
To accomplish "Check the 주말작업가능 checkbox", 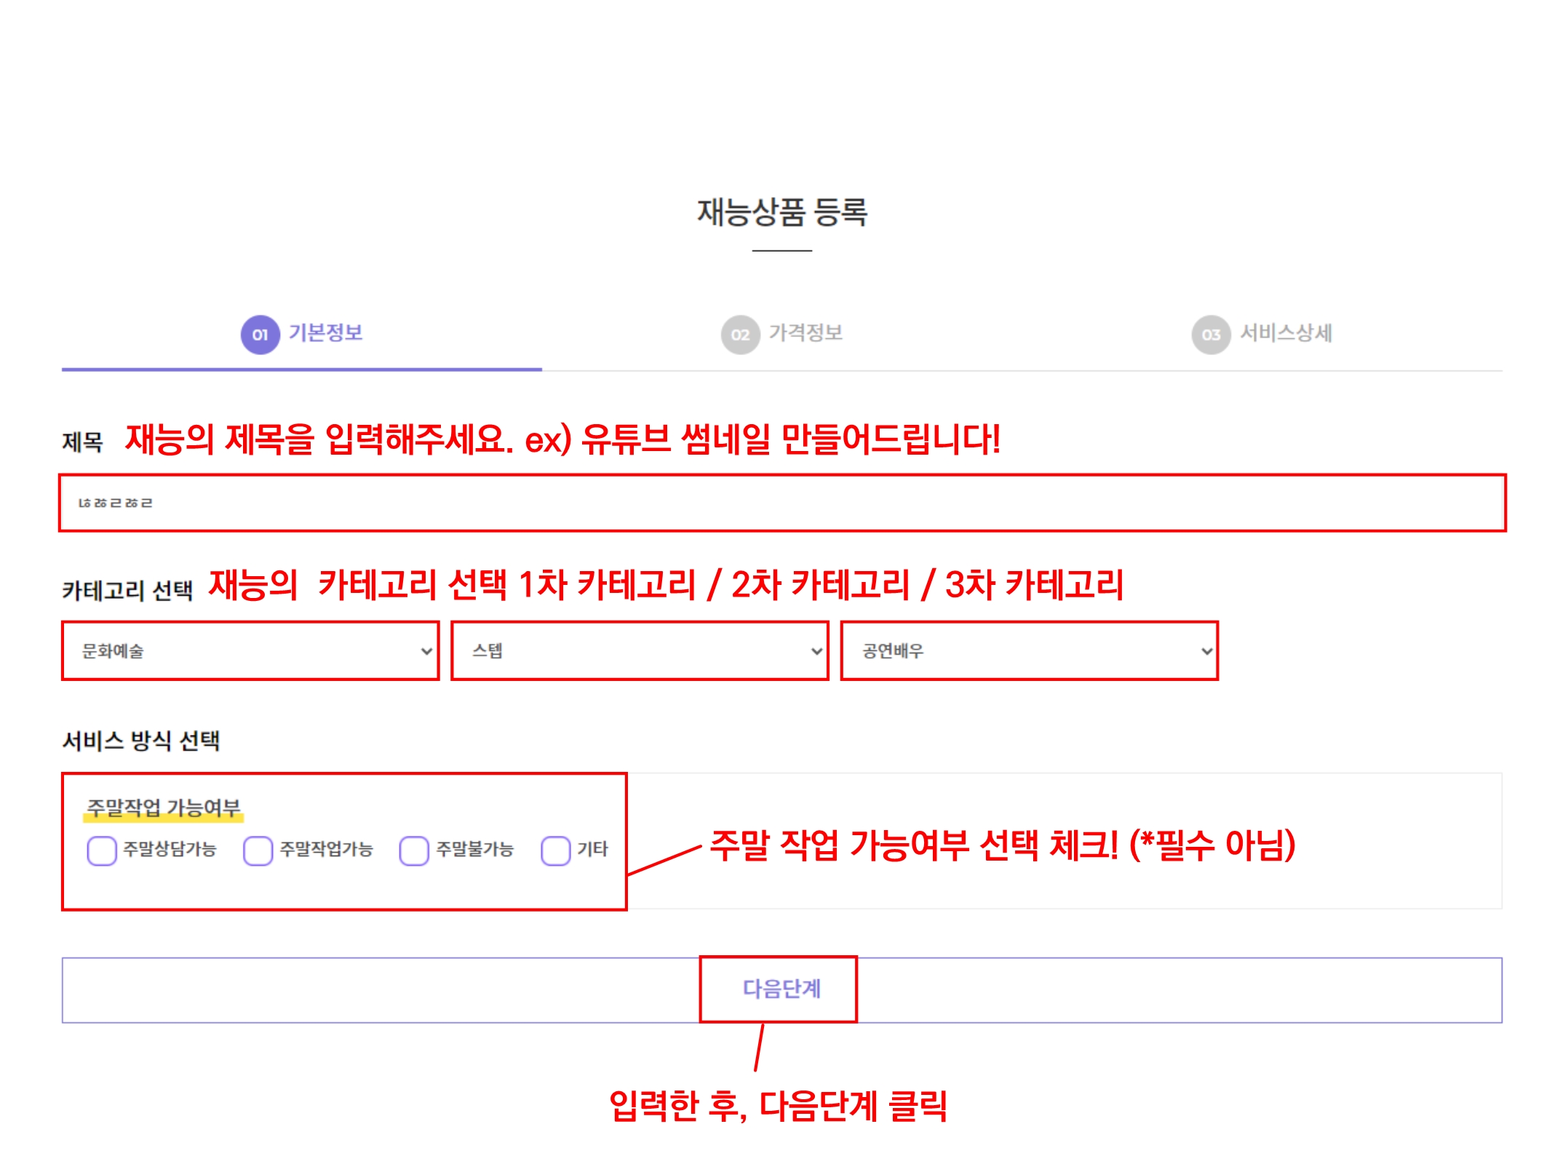I will (x=258, y=850).
